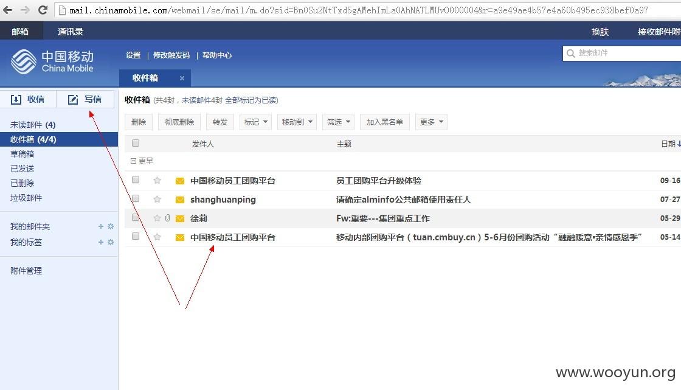The image size is (681, 390).
Task: Open 收件箱 (4/4) folder
Action: point(59,139)
